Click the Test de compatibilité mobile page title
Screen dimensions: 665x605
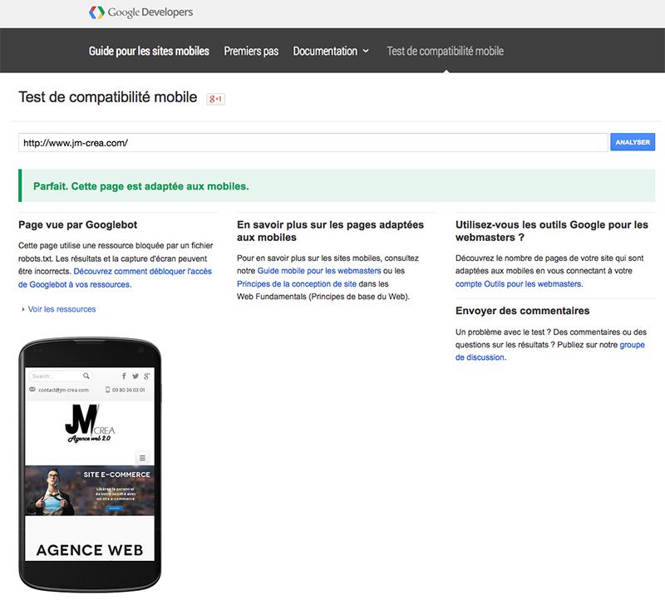tap(108, 97)
